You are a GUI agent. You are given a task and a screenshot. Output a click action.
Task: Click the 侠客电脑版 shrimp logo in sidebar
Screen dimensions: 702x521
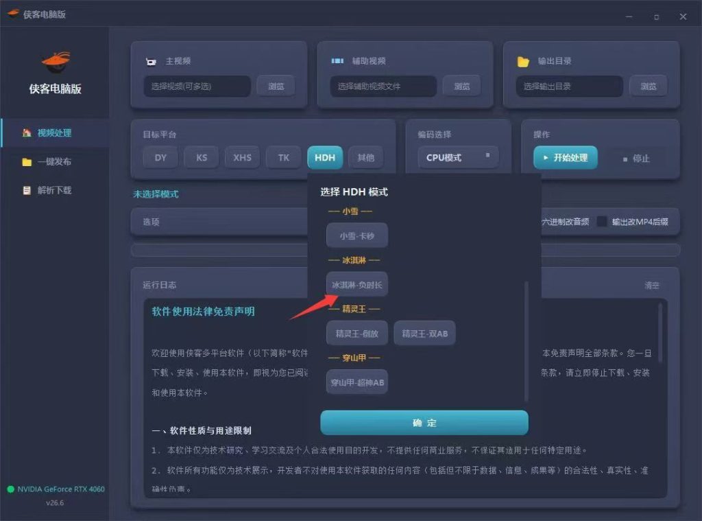click(56, 62)
